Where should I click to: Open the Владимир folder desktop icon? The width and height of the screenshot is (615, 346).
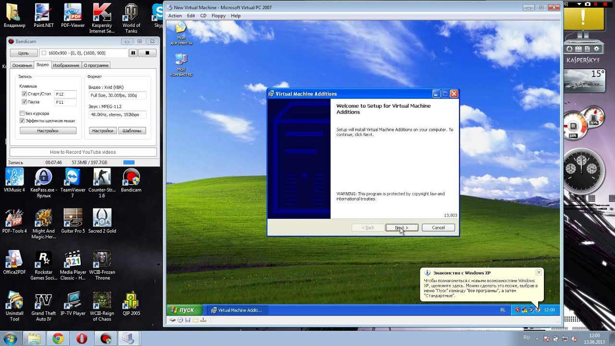point(14,15)
